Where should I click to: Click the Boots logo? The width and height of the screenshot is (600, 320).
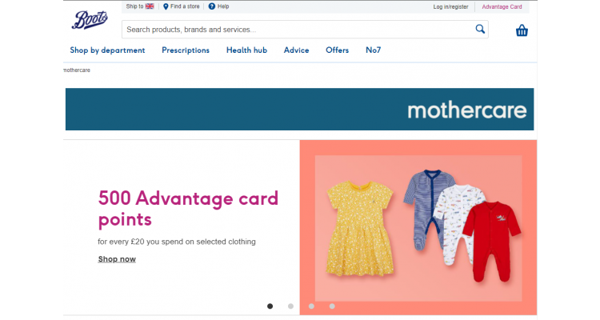coord(90,20)
